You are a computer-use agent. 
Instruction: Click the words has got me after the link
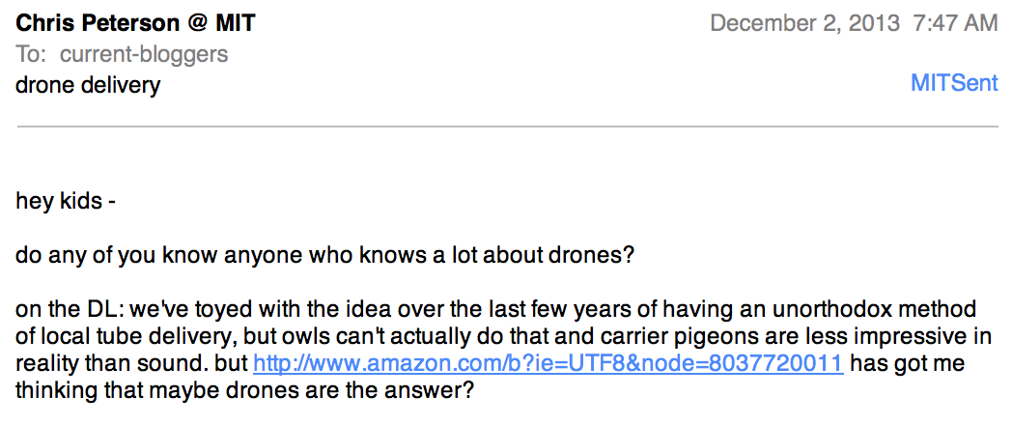point(907,364)
